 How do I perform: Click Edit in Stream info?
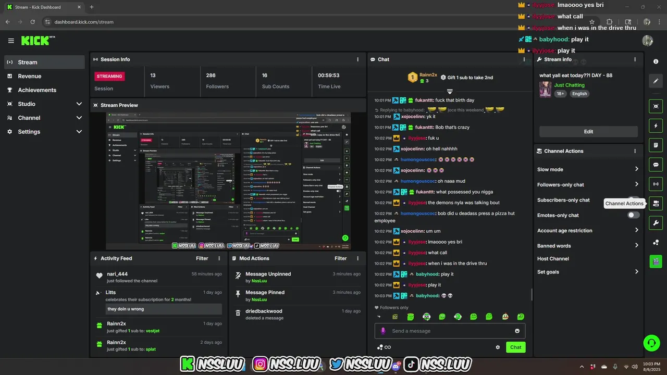(588, 132)
